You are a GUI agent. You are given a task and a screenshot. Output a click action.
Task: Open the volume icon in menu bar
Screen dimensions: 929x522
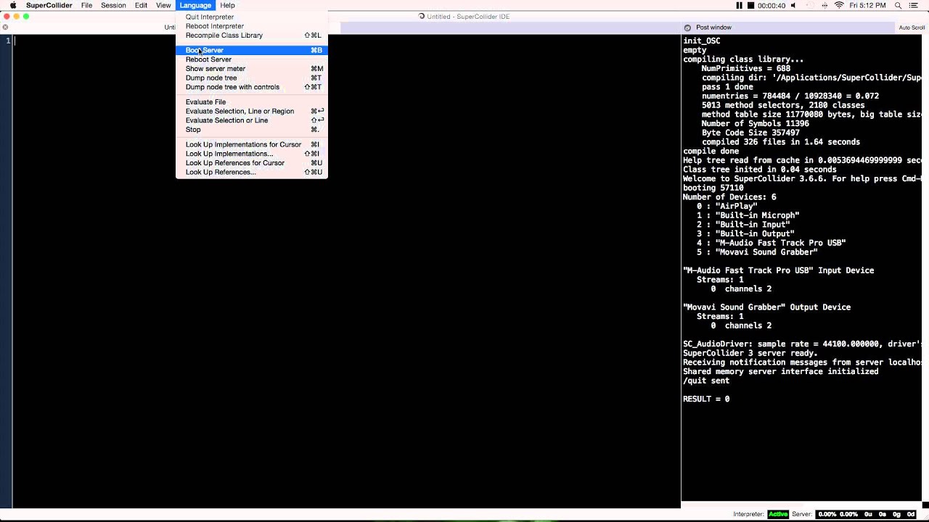click(x=793, y=5)
